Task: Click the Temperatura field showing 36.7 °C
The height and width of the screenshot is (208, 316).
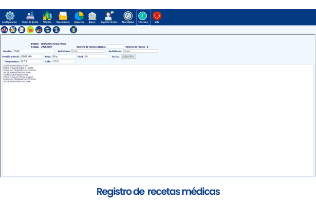Action: [32, 61]
